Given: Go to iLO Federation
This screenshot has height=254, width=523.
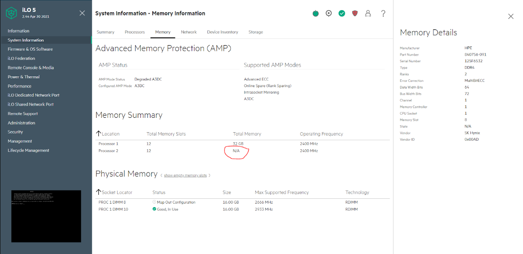Looking at the screenshot, I should click(21, 58).
